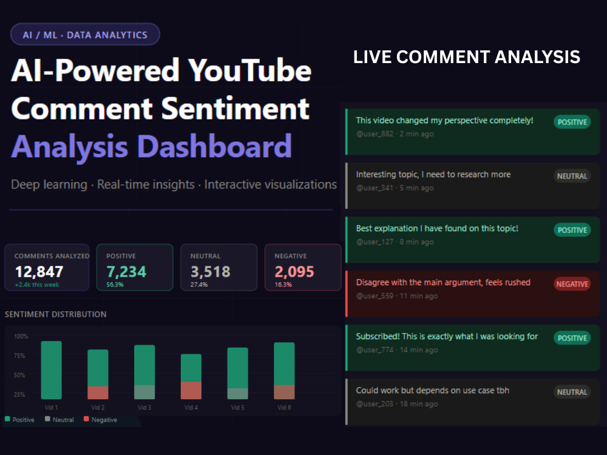The height and width of the screenshot is (455, 607).
Task: Click the Vid 4 bar in chart
Action: [191, 377]
